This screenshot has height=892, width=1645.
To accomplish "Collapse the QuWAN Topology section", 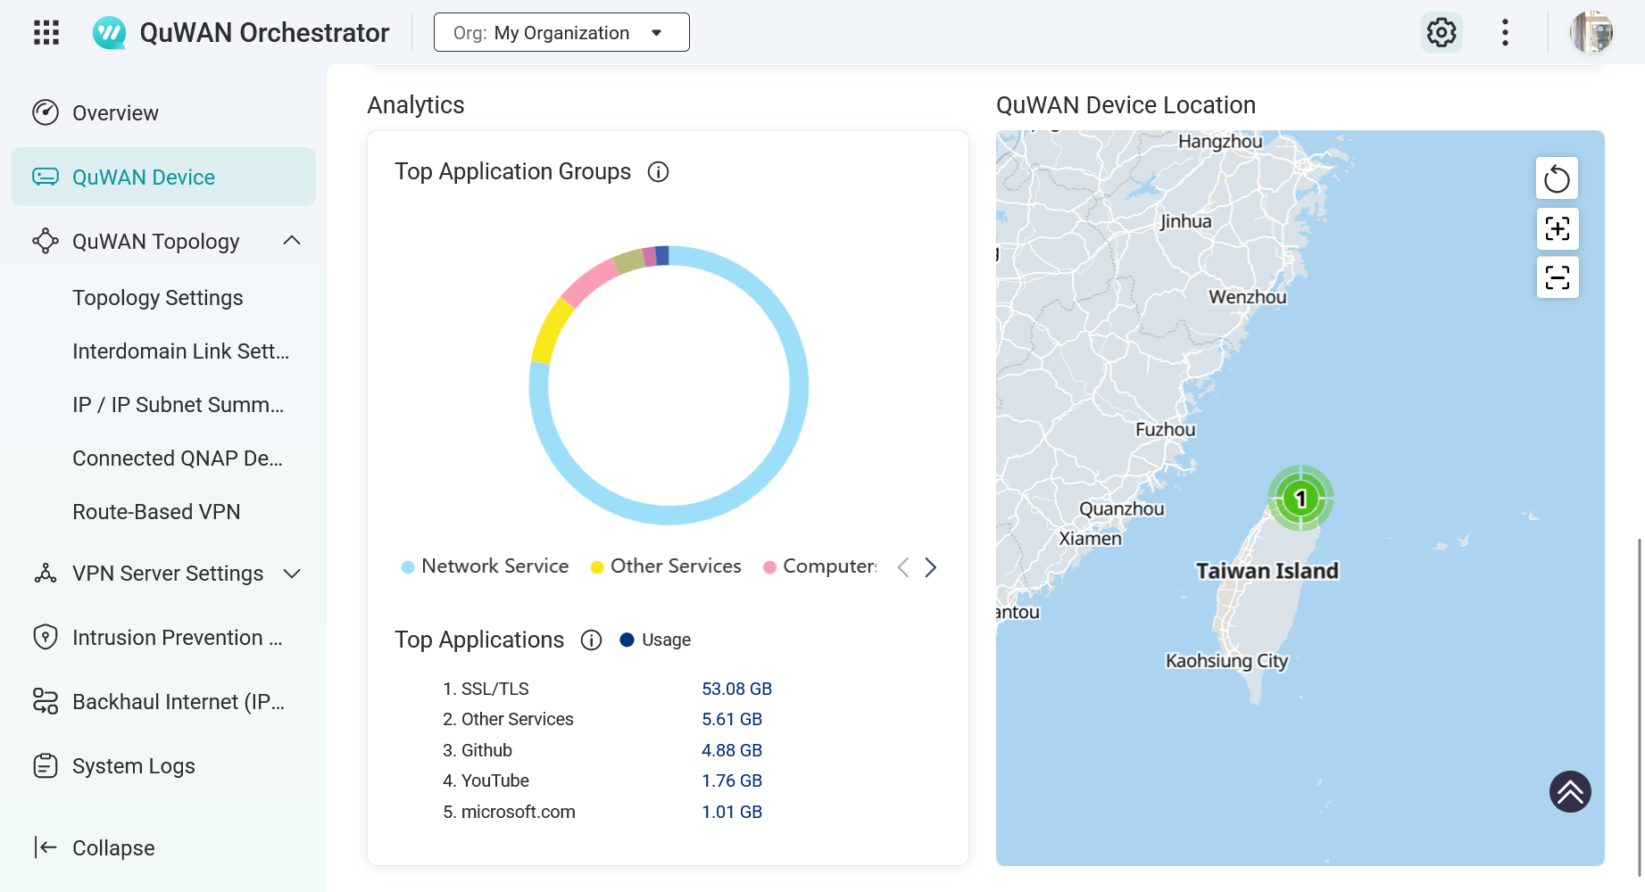I will click(291, 242).
